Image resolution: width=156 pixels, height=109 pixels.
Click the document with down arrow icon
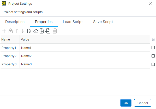point(41,31)
